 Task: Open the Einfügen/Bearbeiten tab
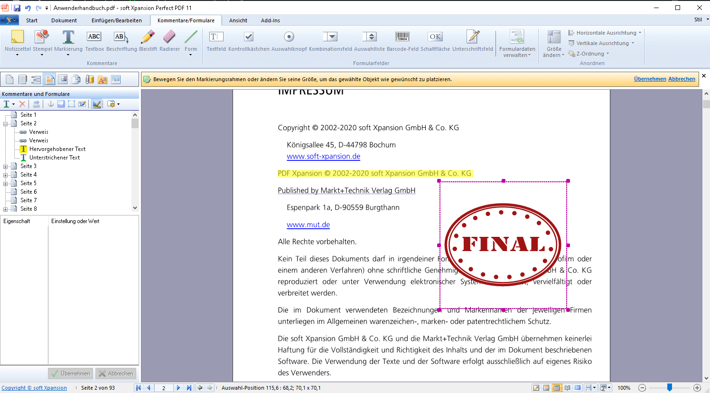click(117, 20)
